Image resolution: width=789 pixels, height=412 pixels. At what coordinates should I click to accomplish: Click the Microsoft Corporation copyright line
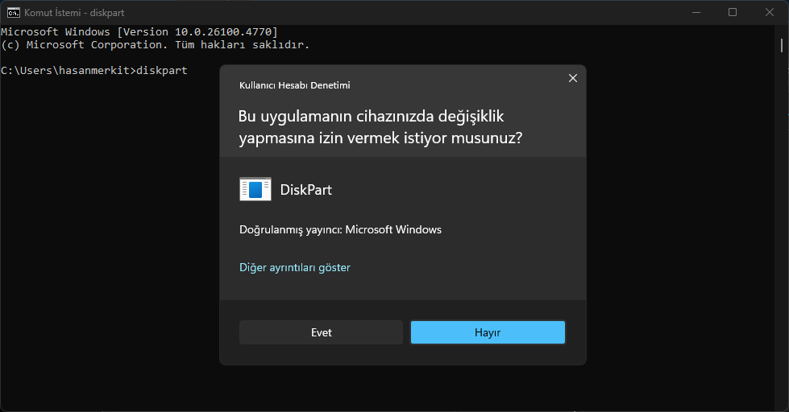(x=155, y=45)
